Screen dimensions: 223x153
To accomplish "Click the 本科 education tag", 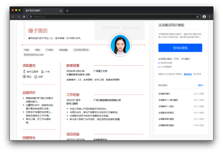I will point(37,50).
